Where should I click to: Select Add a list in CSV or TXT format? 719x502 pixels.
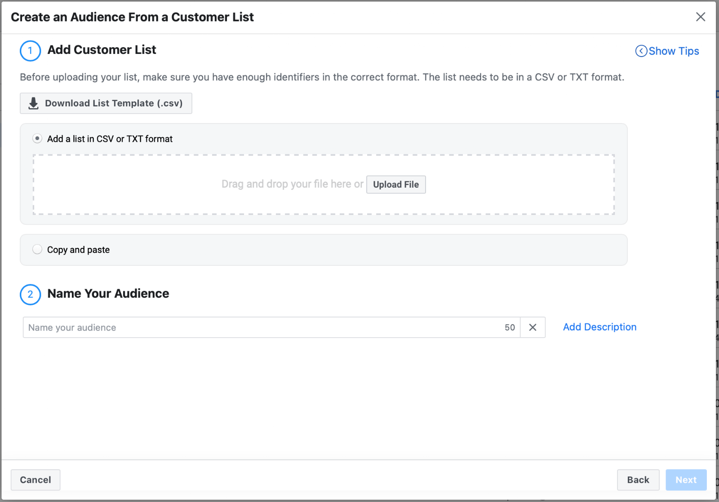point(37,138)
